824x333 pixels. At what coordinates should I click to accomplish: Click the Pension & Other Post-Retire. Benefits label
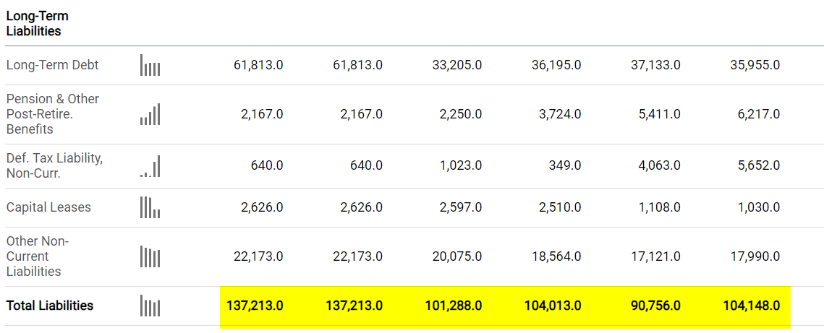click(52, 114)
